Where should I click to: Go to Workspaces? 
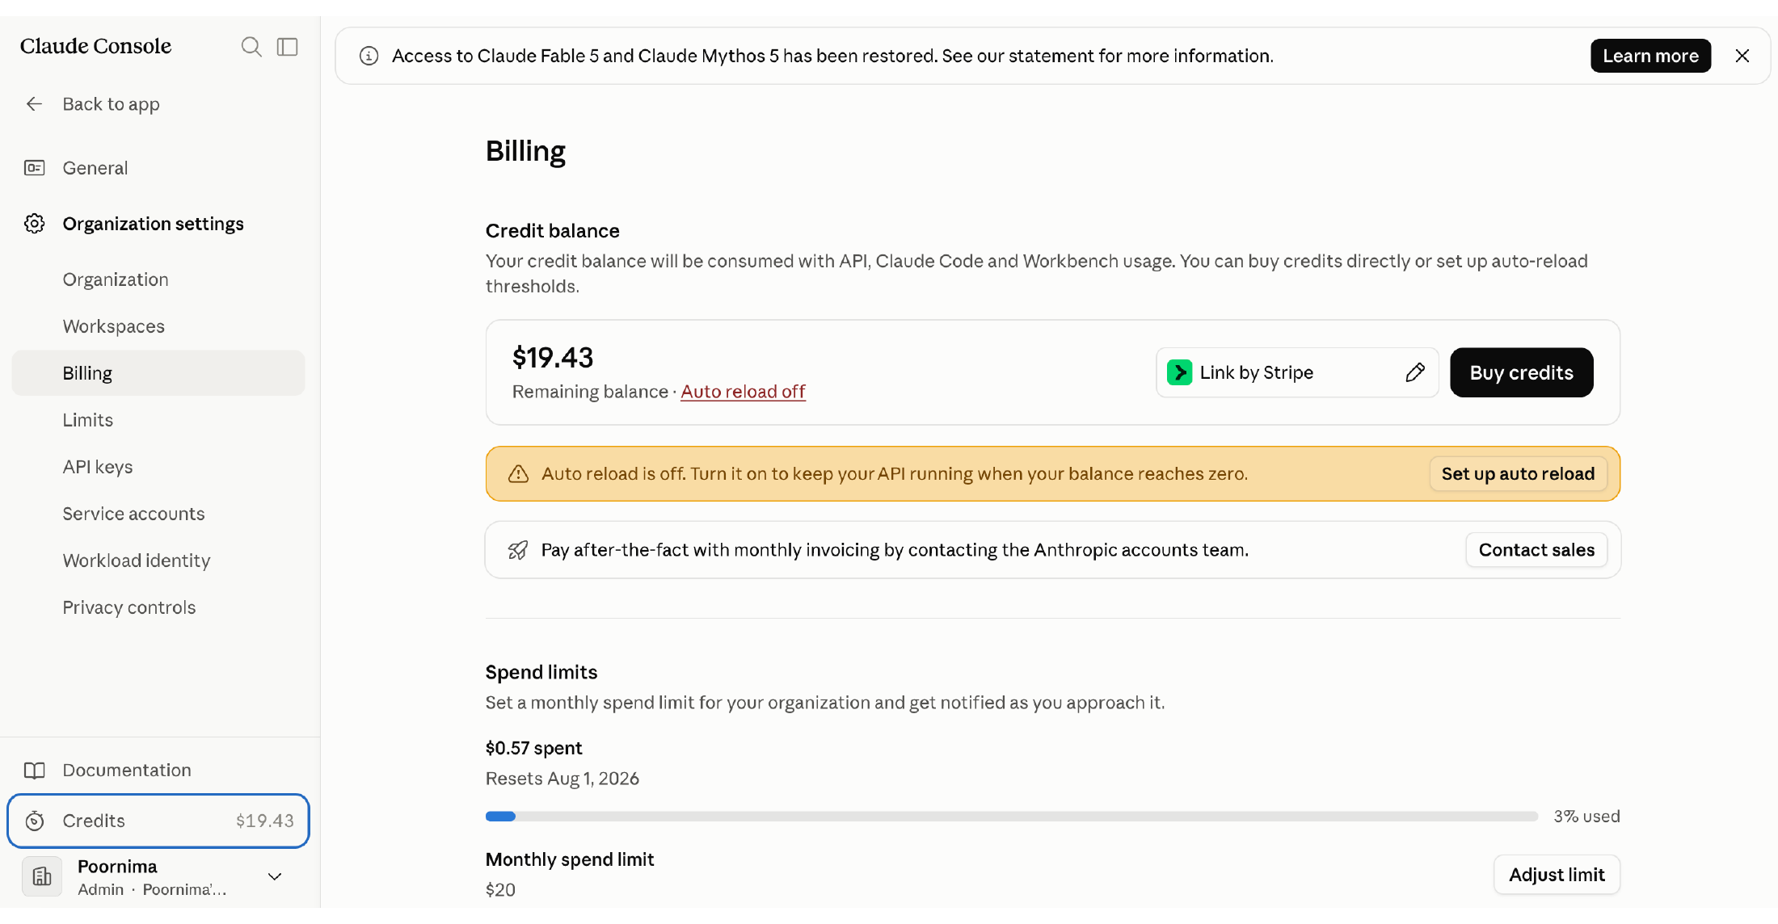point(158,326)
